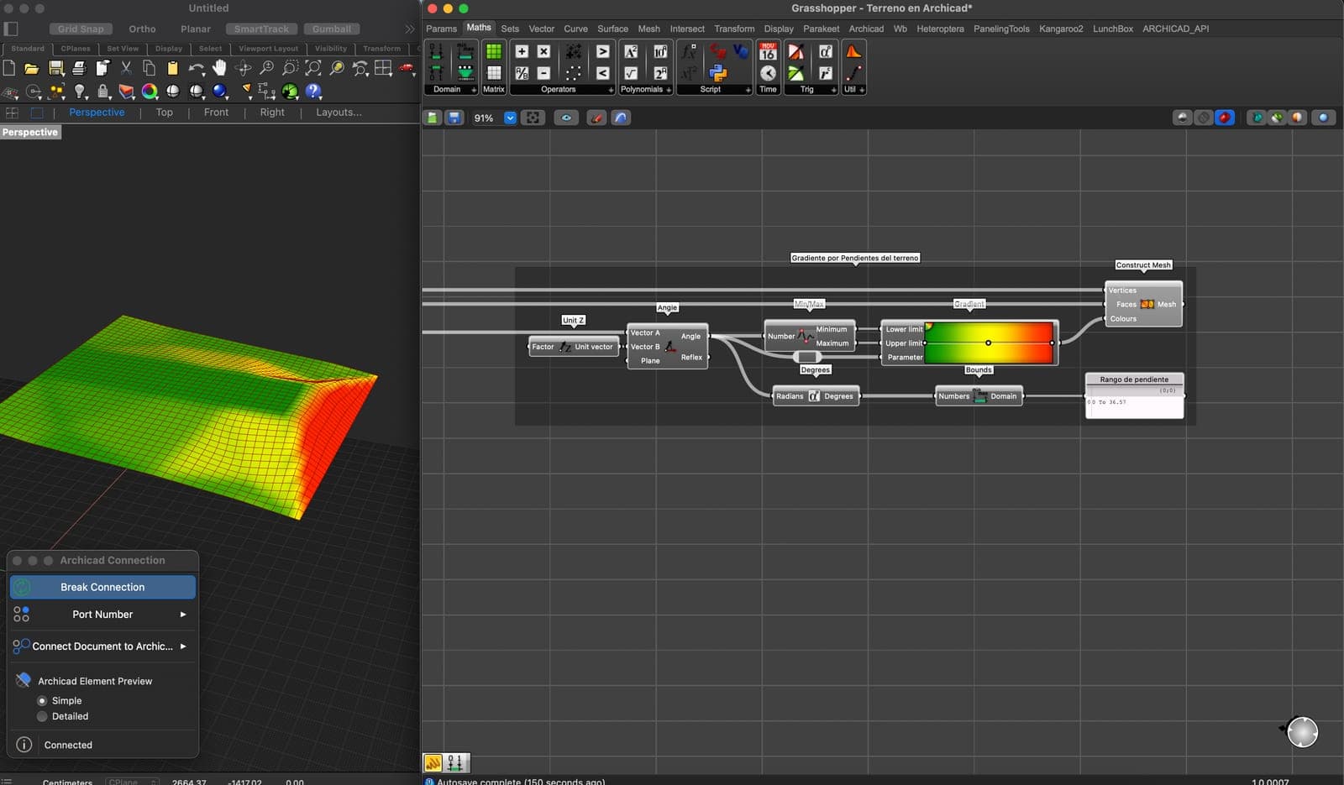
Task: Click the Construct Mesh component
Action: [1144, 304]
